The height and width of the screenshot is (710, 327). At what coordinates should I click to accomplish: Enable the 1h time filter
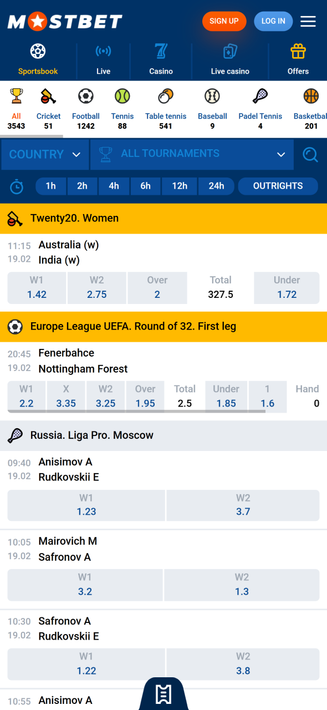[50, 186]
